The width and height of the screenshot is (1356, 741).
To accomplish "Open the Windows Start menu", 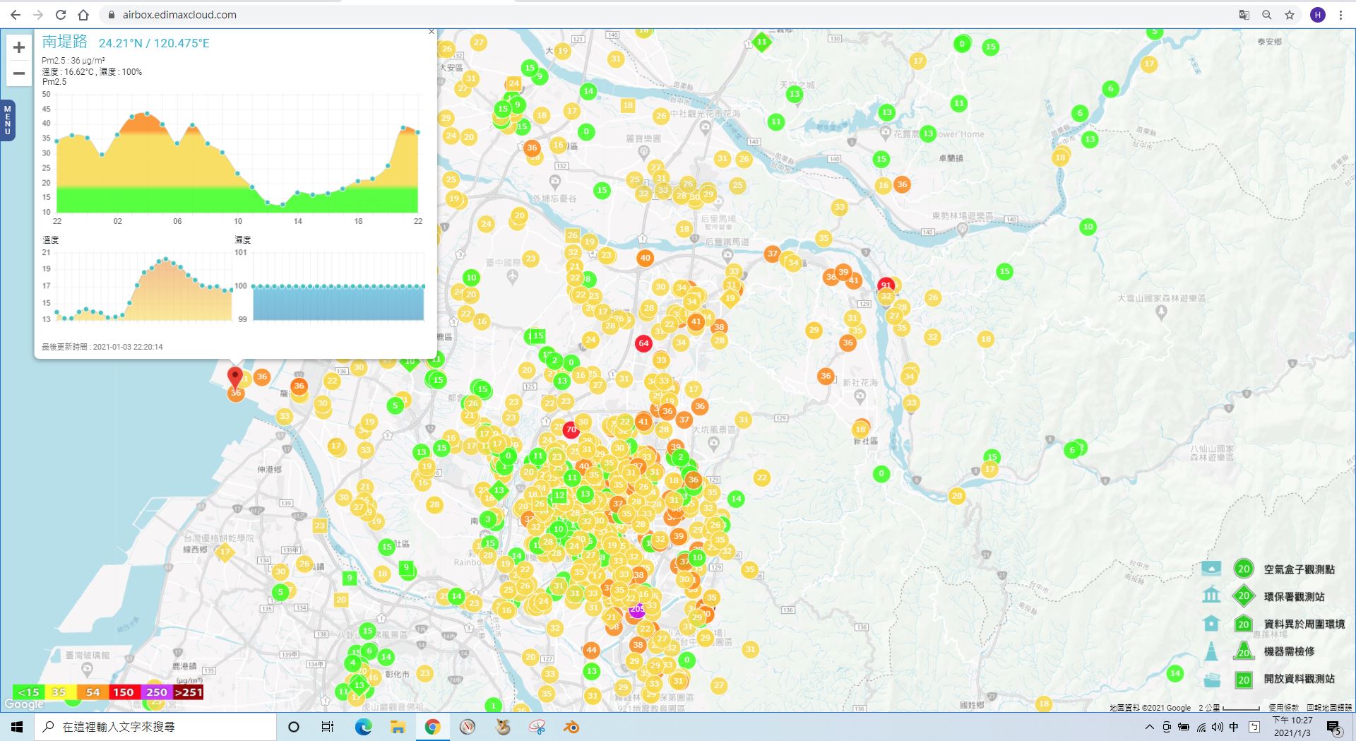I will coord(17,727).
